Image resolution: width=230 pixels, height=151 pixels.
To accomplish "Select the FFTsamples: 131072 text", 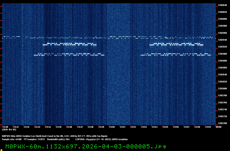I will 34,139.
